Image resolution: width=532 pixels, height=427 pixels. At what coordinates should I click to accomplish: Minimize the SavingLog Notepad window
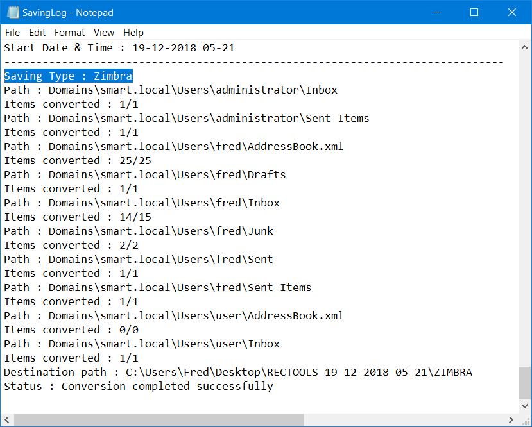pyautogui.click(x=437, y=12)
